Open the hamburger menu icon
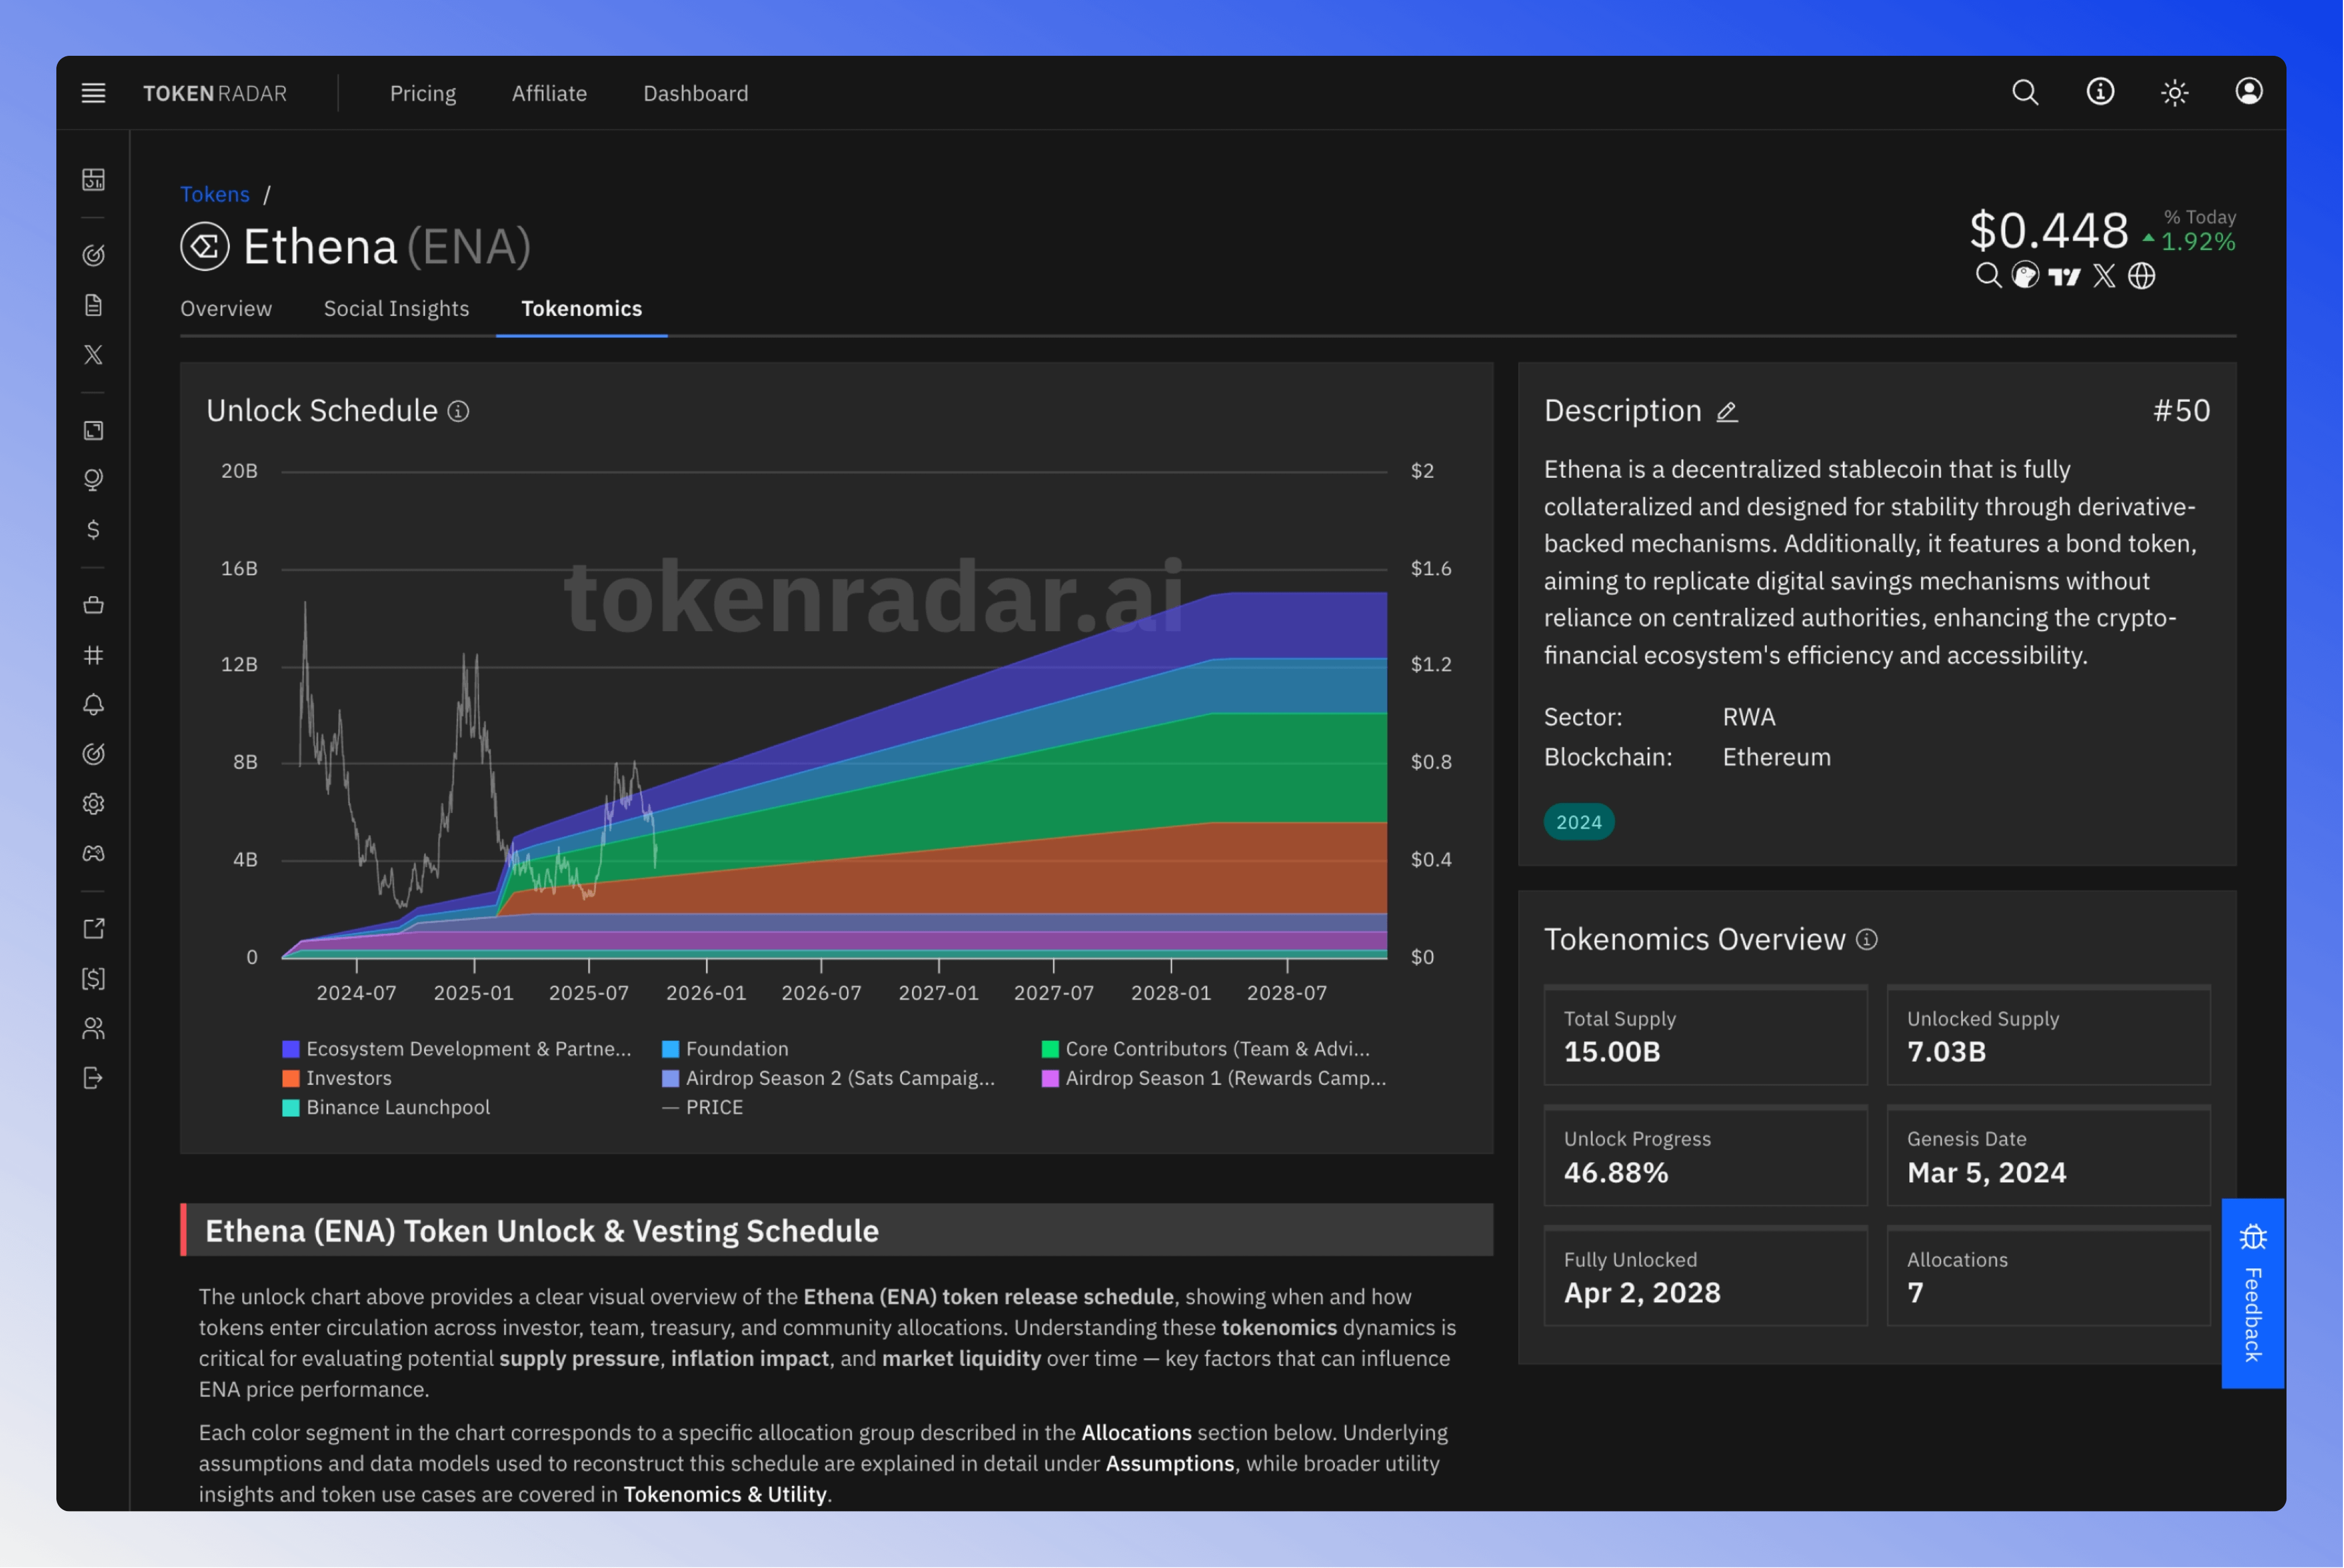 93,93
